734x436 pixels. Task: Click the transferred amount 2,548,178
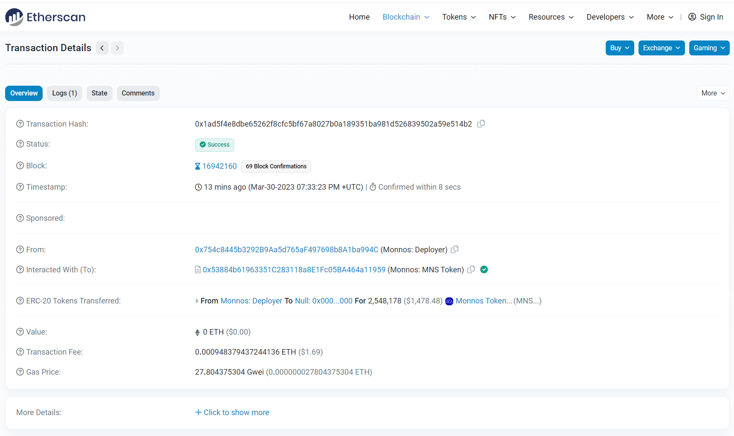tap(384, 301)
